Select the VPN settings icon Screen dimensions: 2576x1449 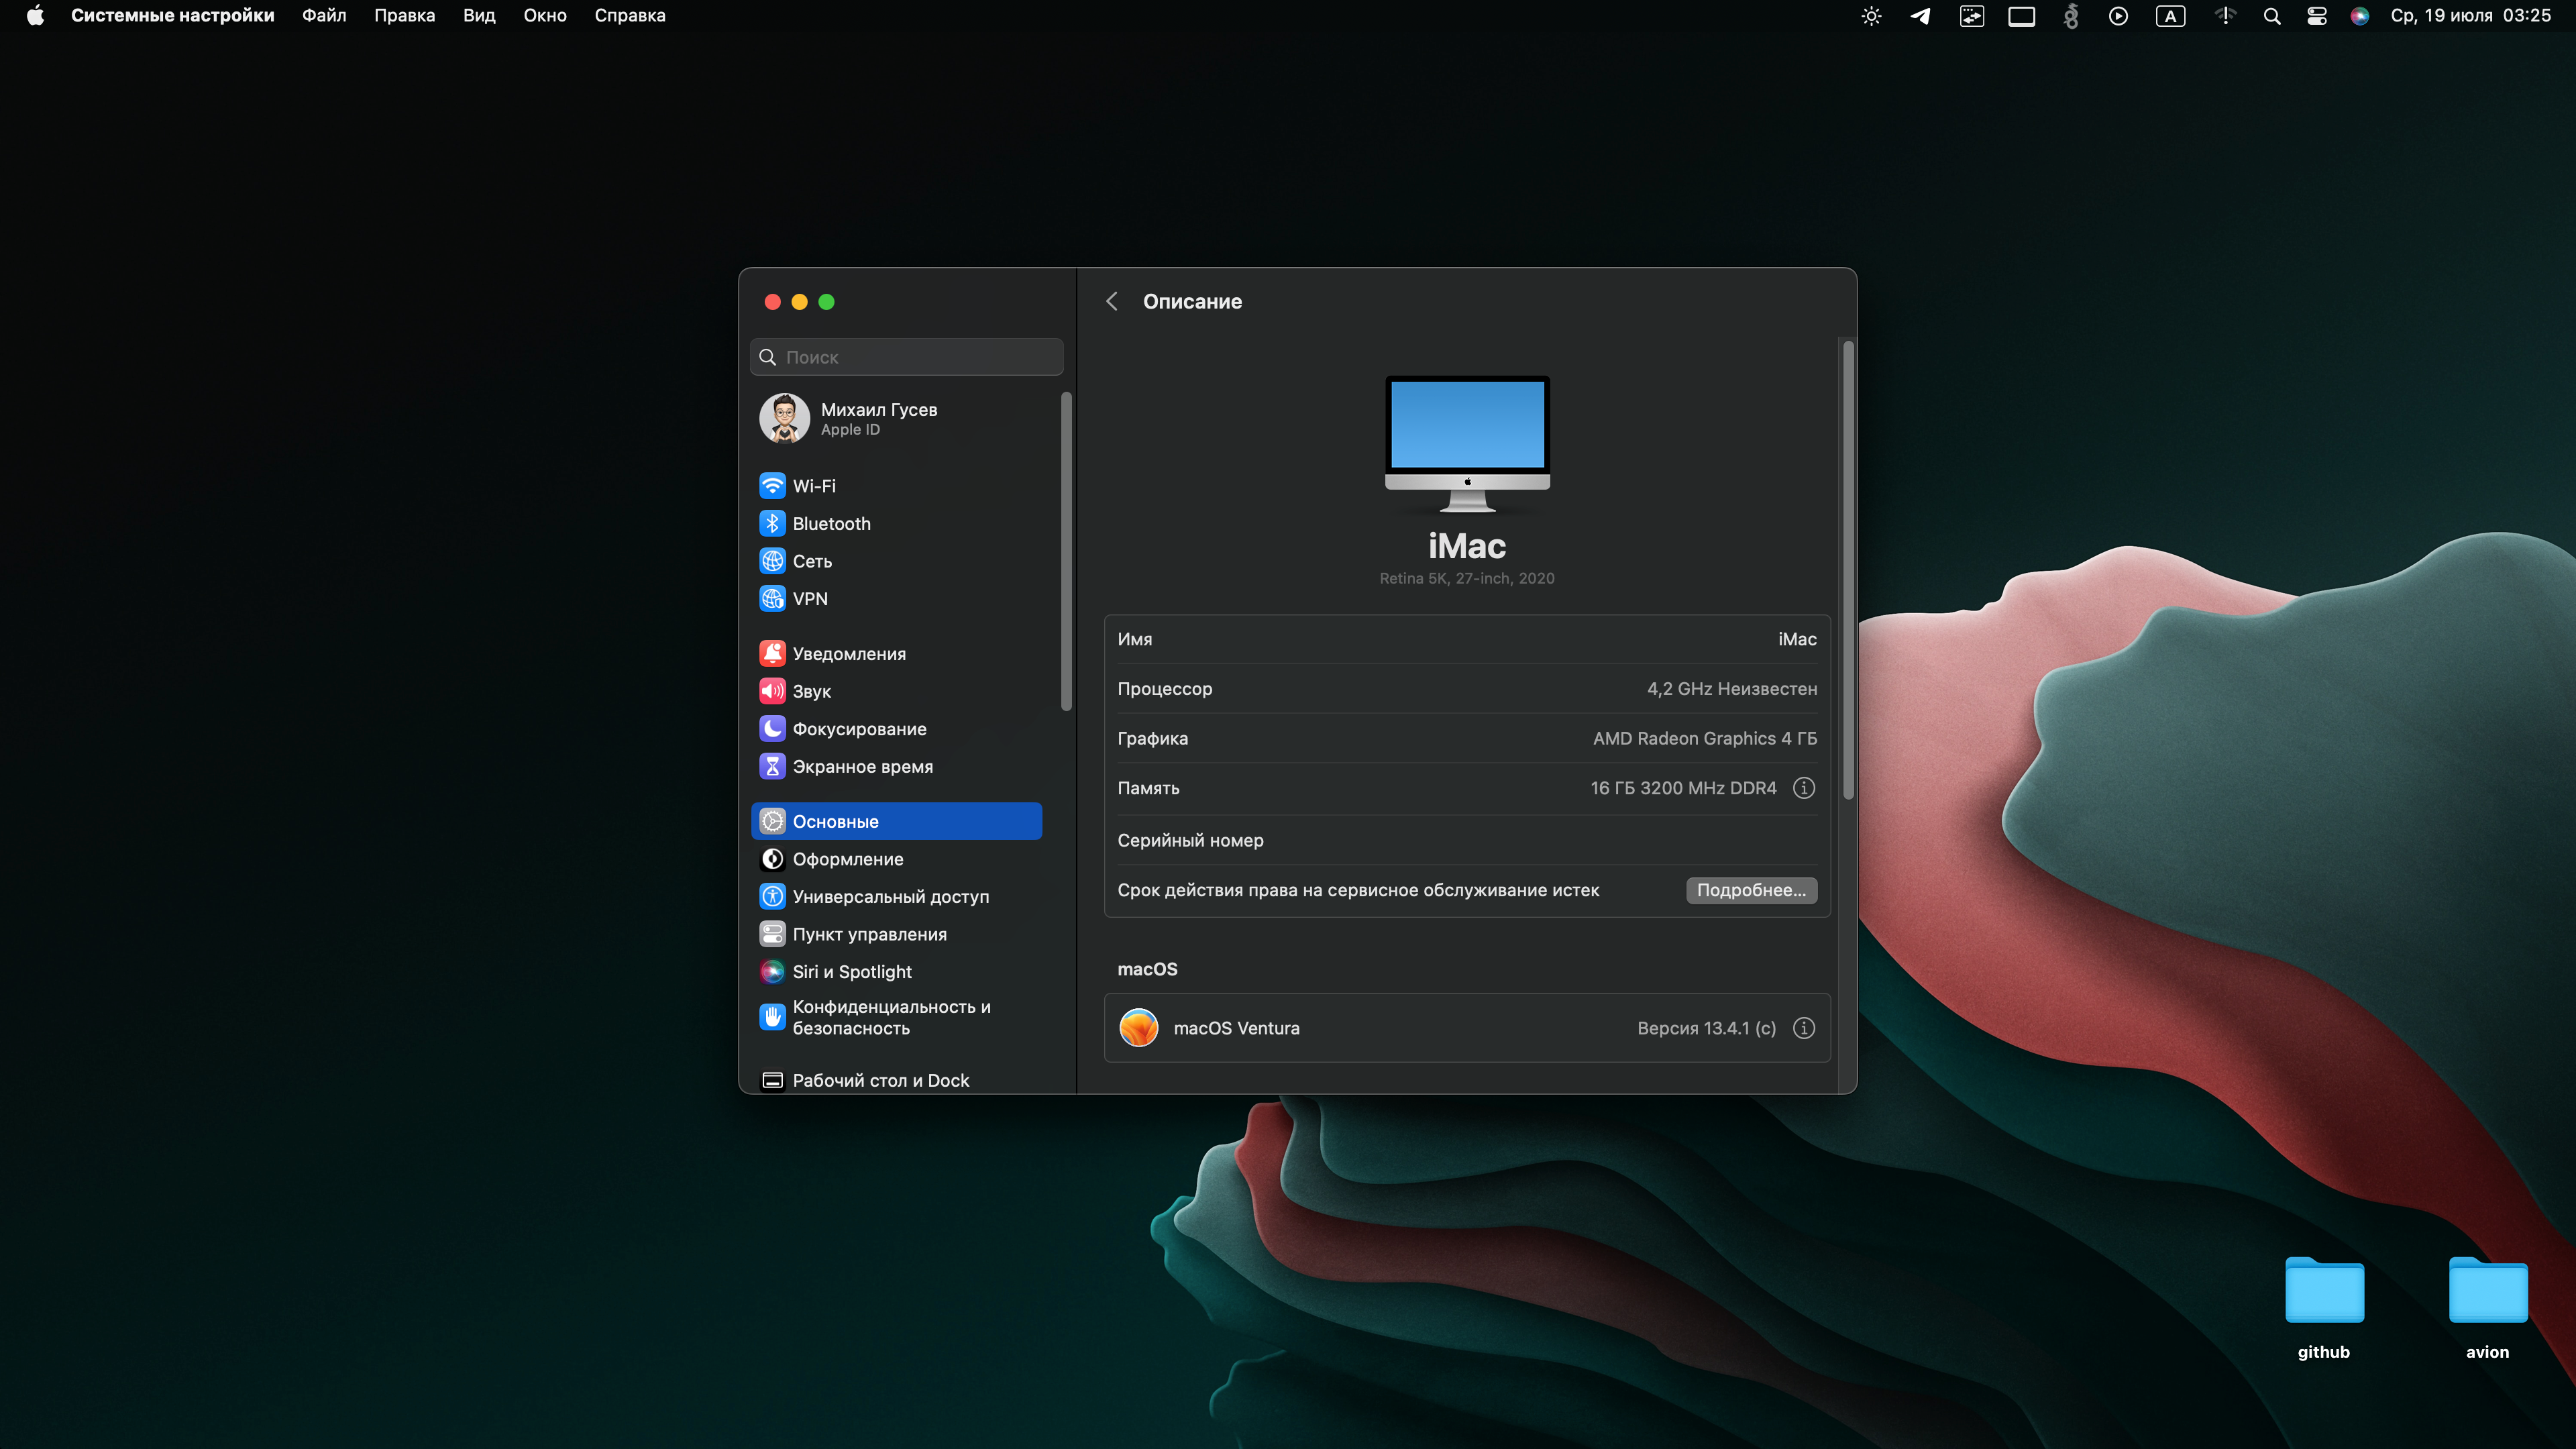pyautogui.click(x=771, y=598)
